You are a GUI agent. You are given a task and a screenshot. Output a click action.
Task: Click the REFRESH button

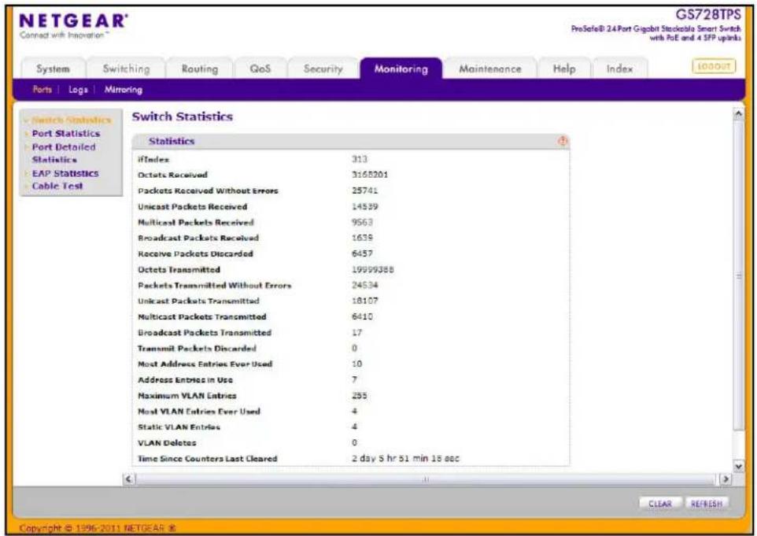pyautogui.click(x=707, y=504)
